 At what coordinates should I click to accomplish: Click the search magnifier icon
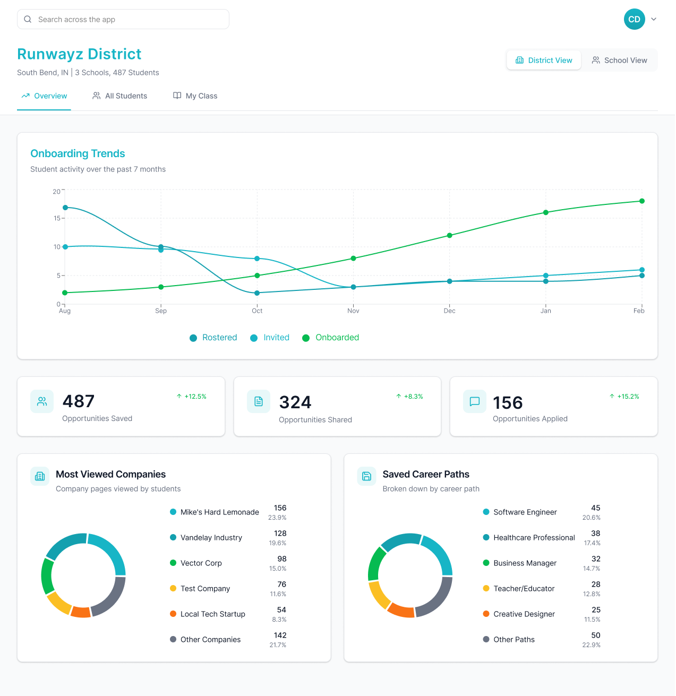coord(28,19)
